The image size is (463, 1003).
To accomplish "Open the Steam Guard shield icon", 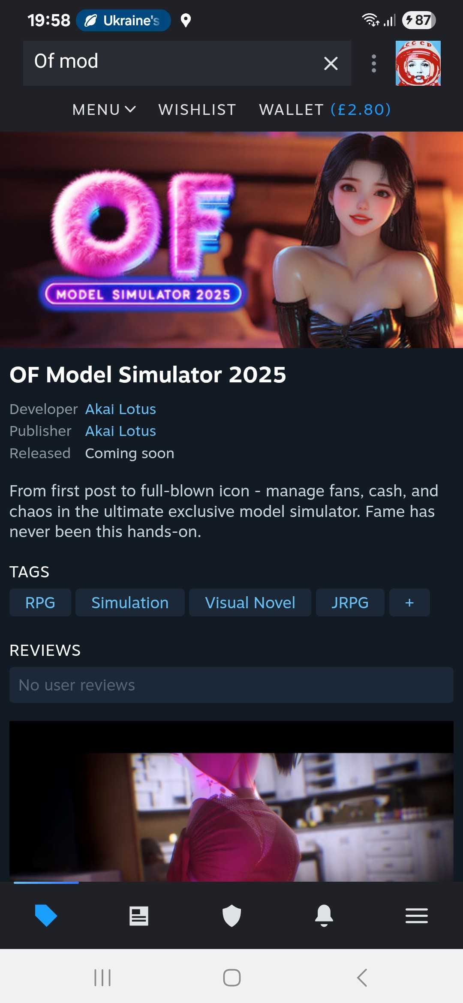I will point(231,916).
